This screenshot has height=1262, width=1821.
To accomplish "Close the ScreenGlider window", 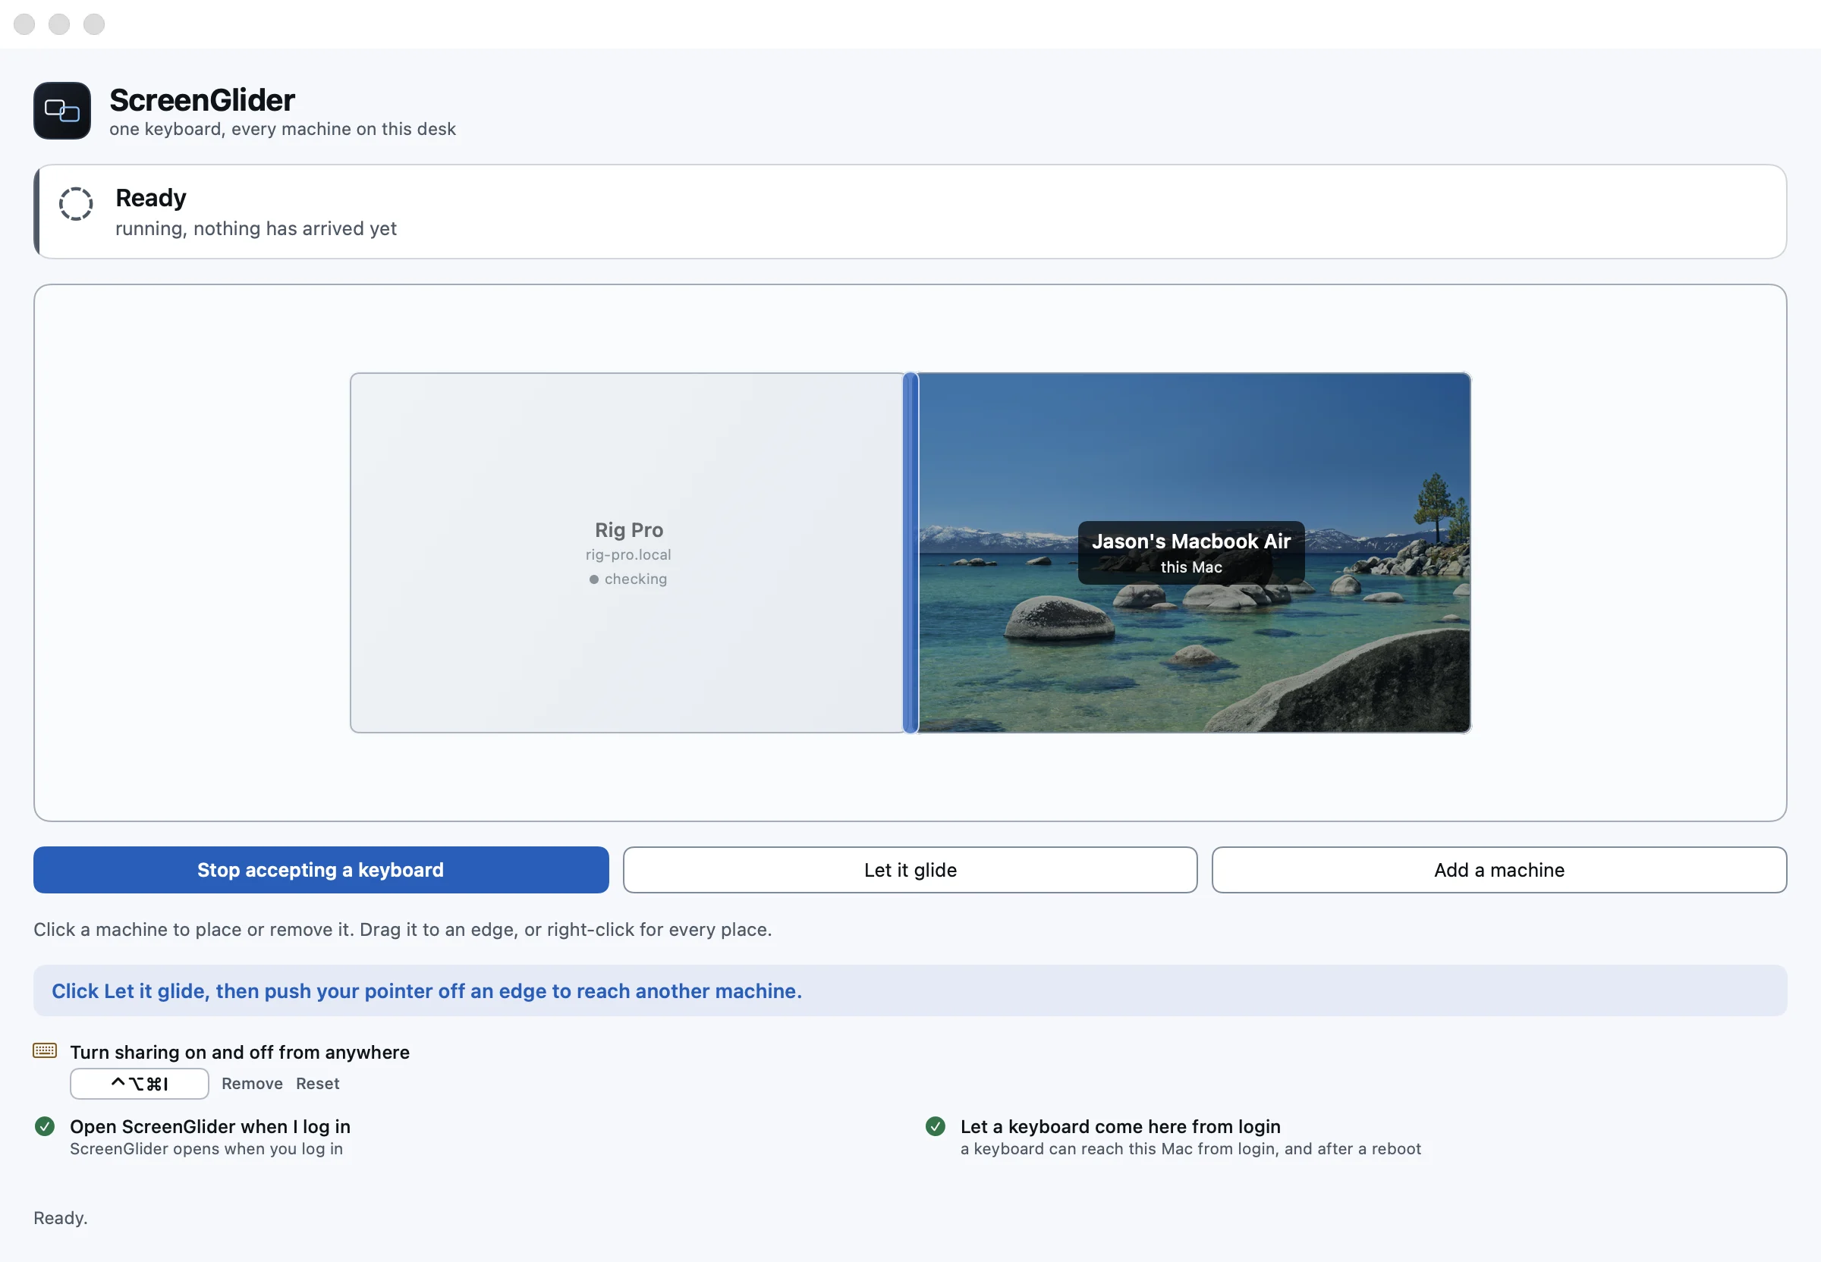I will coord(24,24).
